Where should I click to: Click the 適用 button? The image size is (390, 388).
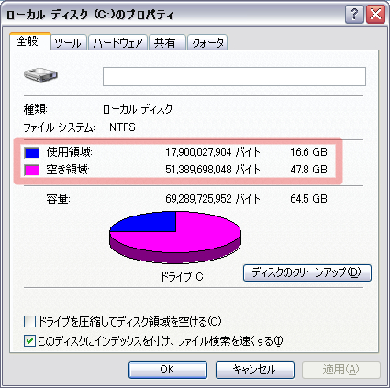point(341,370)
